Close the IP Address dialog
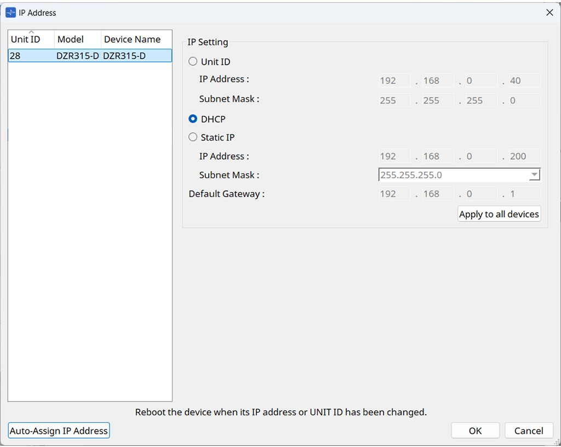Screen dimensions: 561x447 [x=549, y=13]
